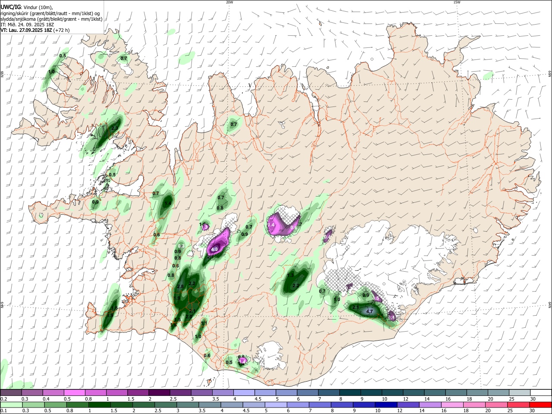Image resolution: width=552 pixels, height=414 pixels.
Task: Click the '20W' longitude label
Action: coord(229,2)
